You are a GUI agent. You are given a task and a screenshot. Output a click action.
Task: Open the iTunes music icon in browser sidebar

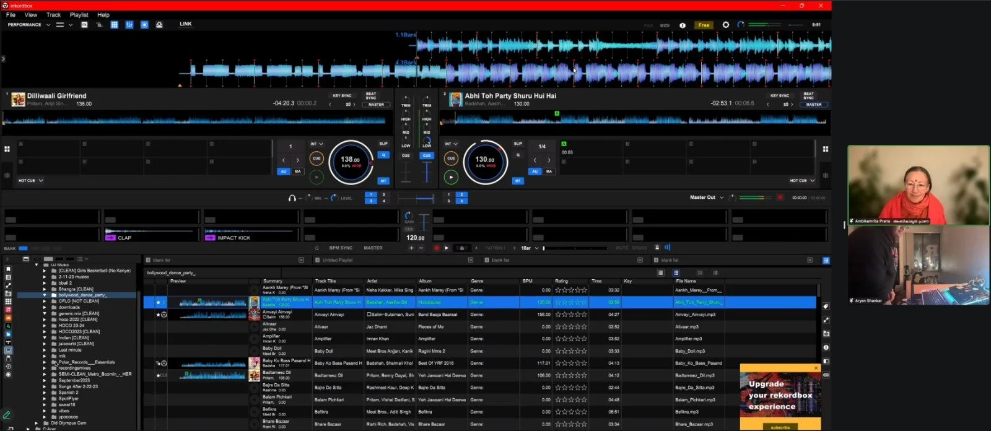tap(8, 310)
